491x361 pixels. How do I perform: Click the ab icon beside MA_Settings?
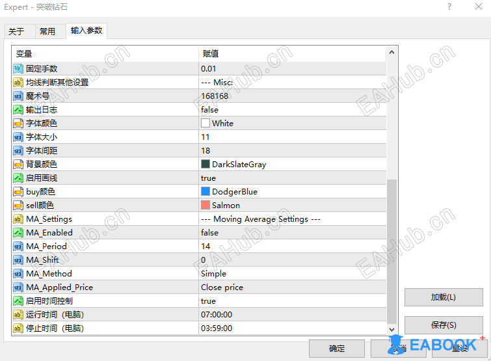pos(18,219)
